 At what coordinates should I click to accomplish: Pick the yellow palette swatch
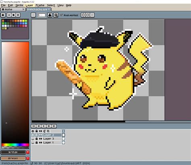pos(23,21)
